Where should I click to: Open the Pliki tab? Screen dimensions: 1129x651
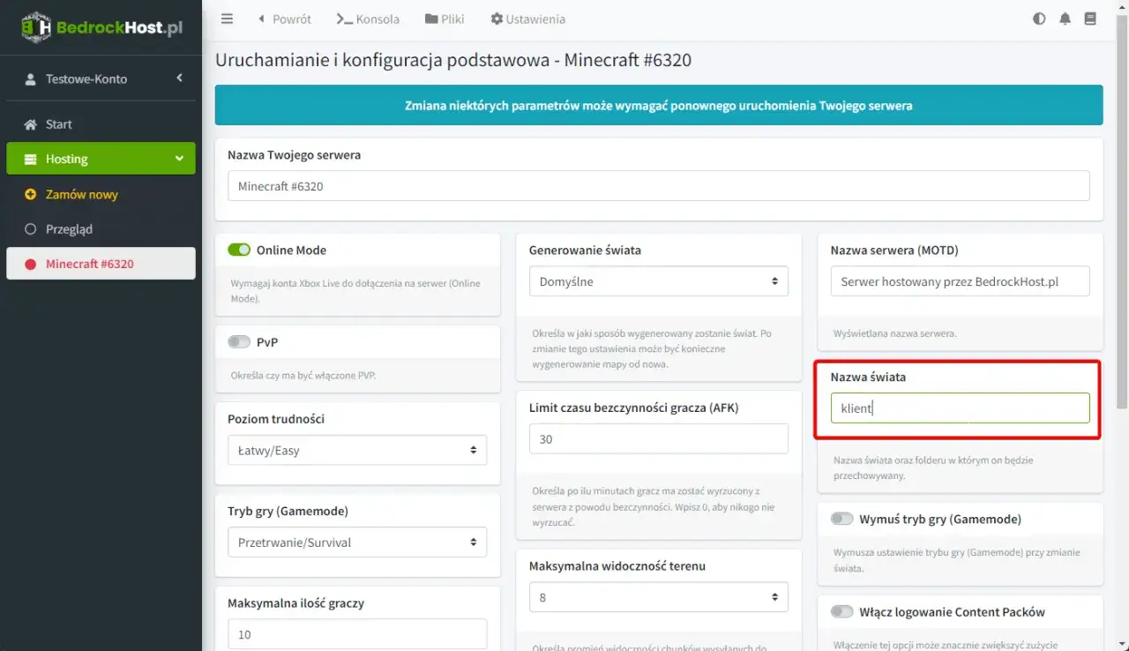445,19
